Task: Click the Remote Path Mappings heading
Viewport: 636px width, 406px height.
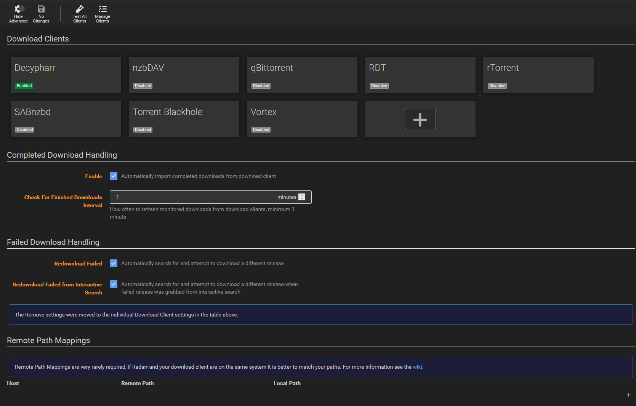Action: coord(48,340)
